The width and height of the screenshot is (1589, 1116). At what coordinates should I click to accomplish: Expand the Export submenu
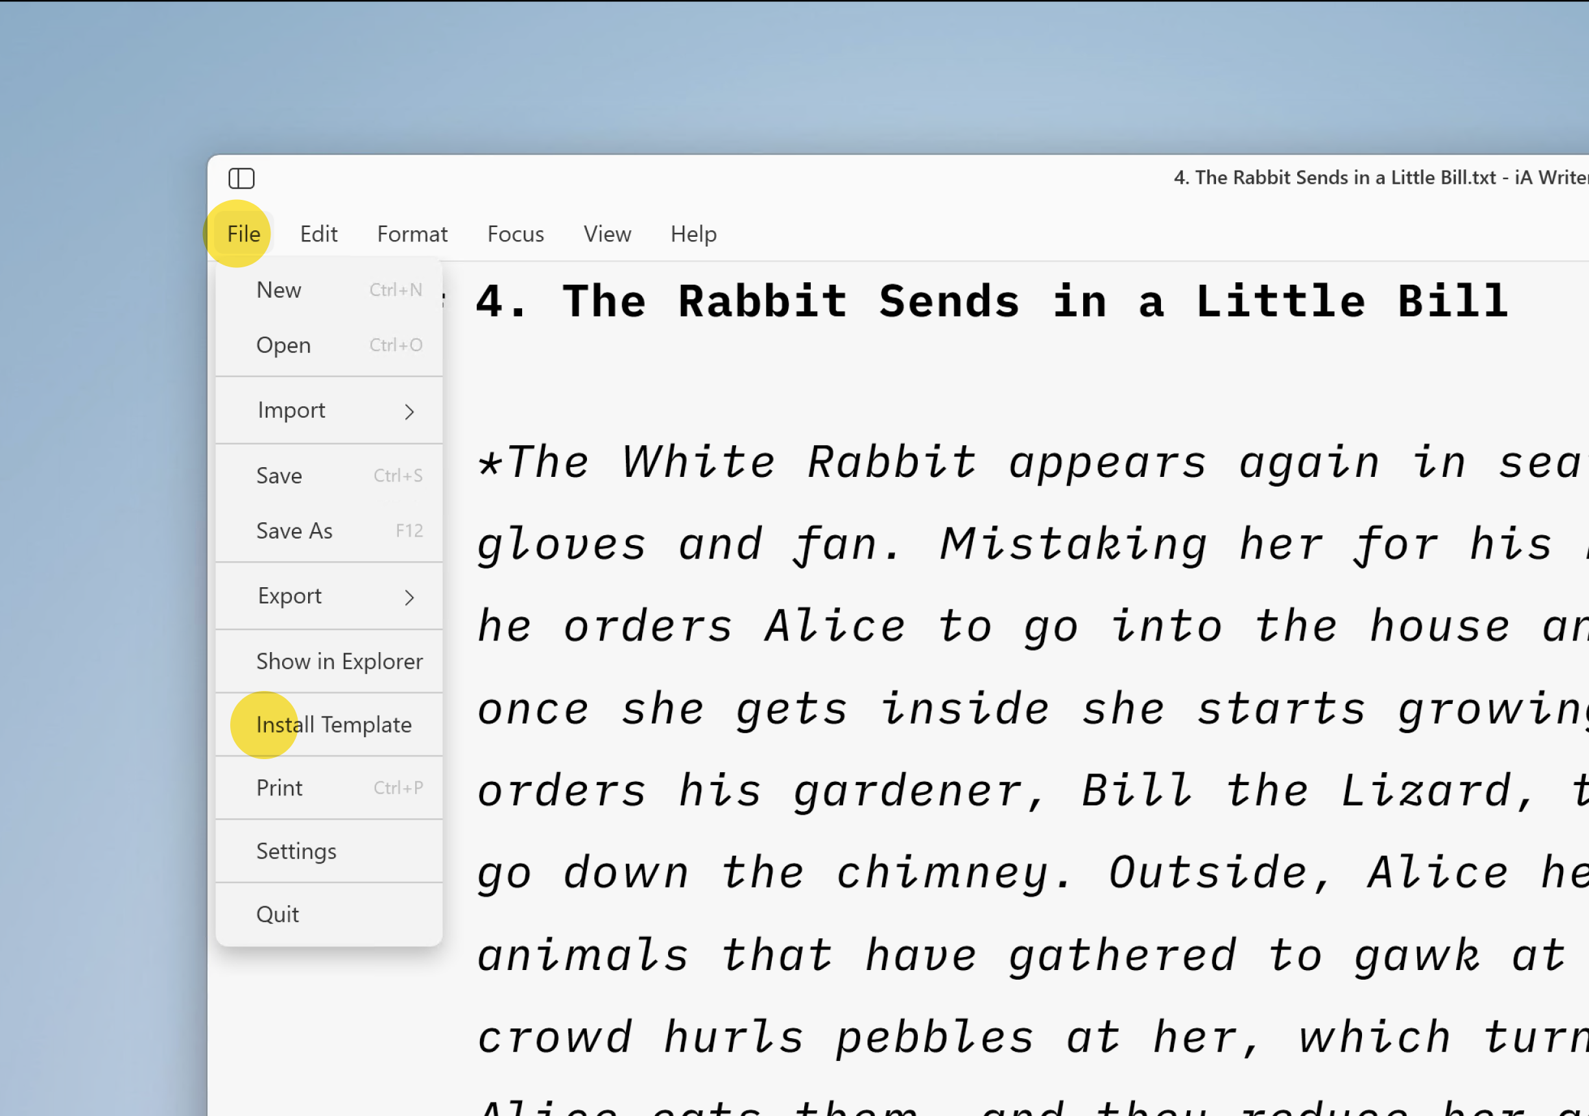click(289, 596)
